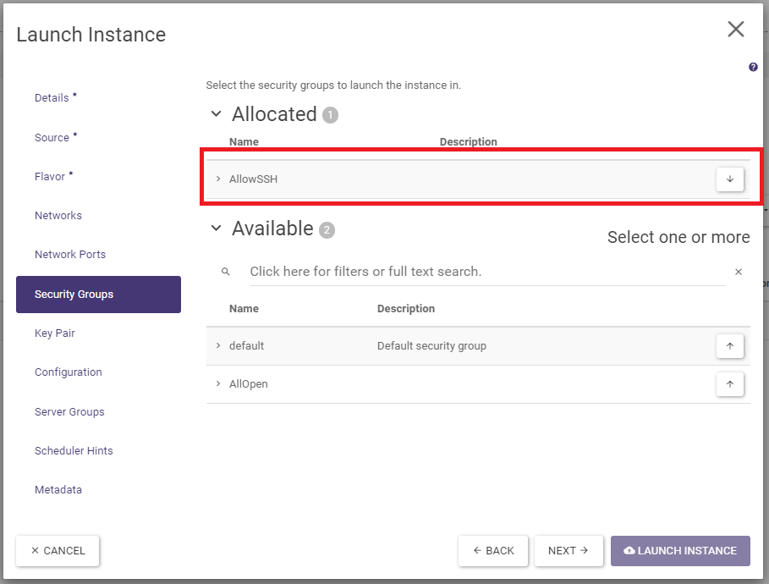The image size is (769, 584).
Task: Open the Key Pair step
Action: [55, 333]
